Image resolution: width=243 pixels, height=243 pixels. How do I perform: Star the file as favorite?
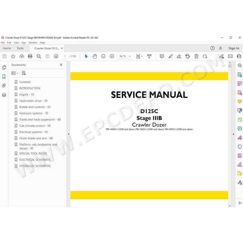pos(13,56)
